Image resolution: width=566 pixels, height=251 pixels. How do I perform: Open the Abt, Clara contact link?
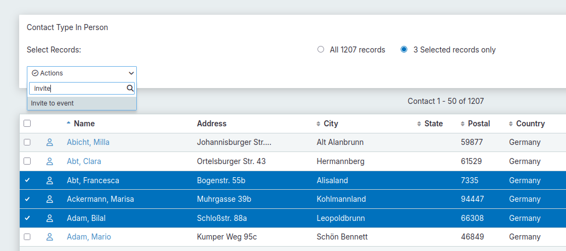(84, 161)
